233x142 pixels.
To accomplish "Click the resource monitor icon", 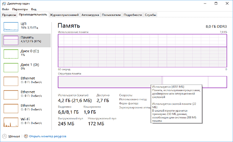I will click(x=26, y=136).
